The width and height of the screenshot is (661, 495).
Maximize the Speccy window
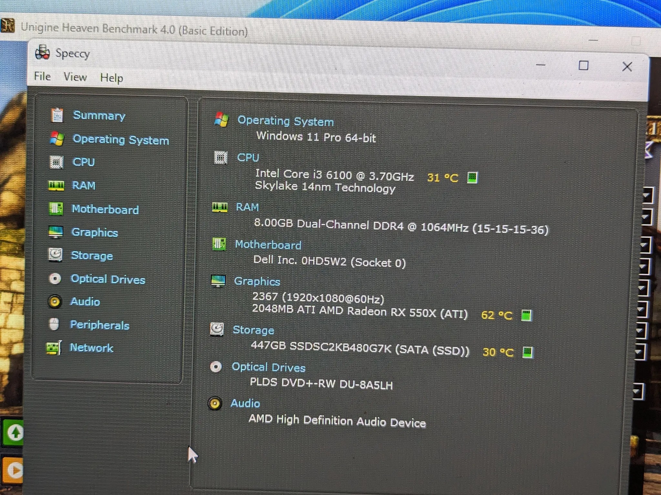coord(583,65)
